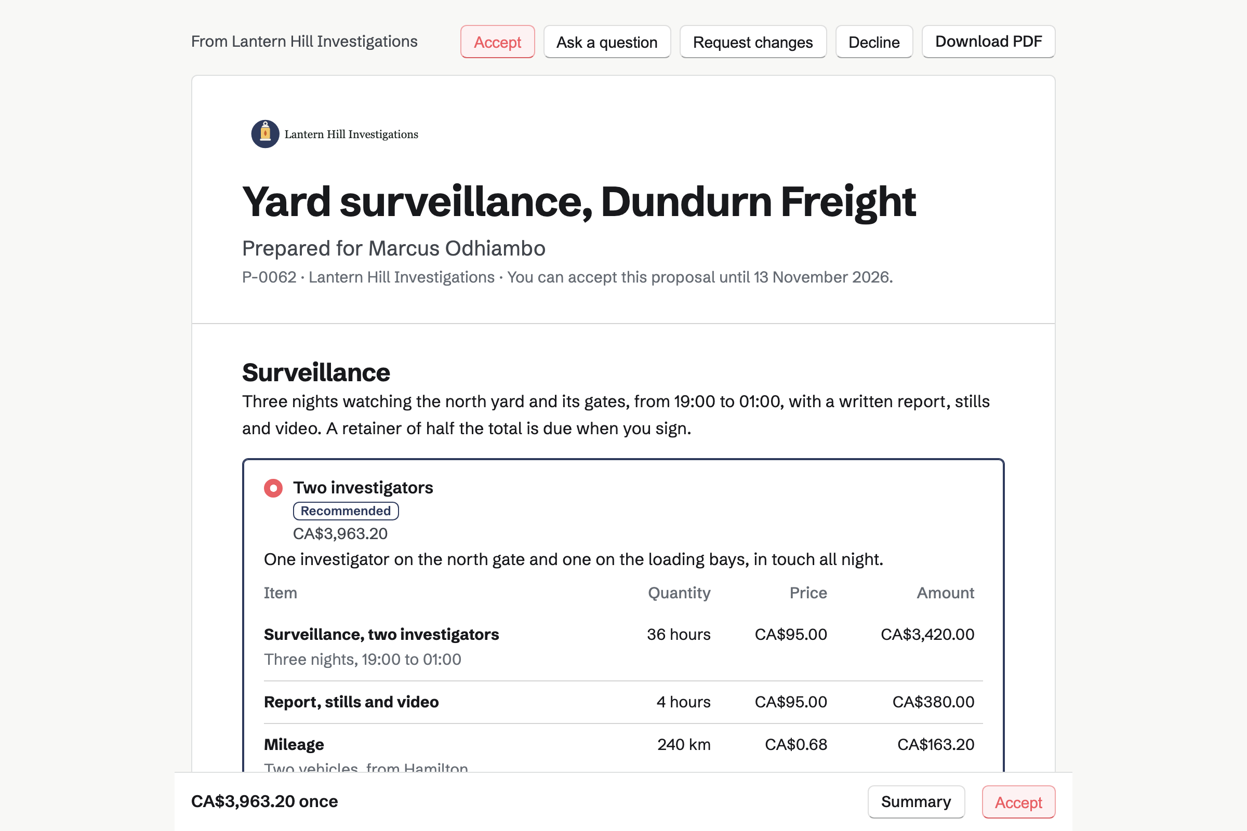Screen dimensions: 1247x831
Task: Click the Surveillance, two investigators row title
Action: pos(381,634)
